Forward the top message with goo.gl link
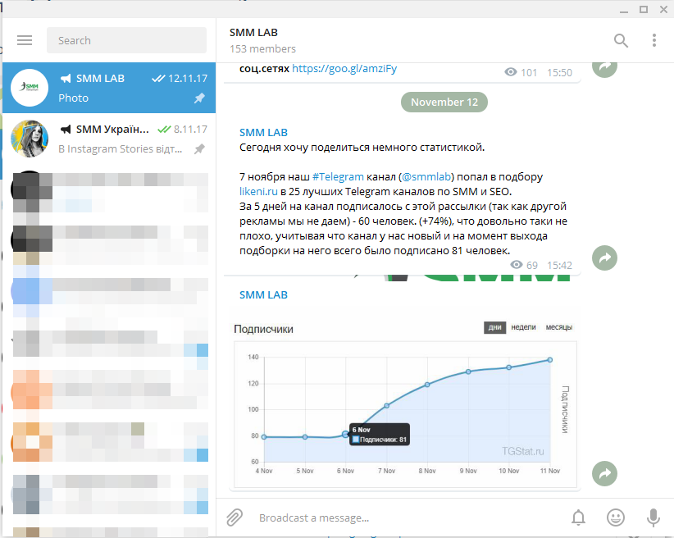Viewport: 674px width, 538px height. coord(604,67)
